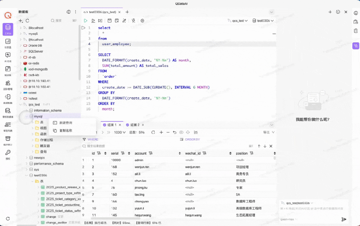Open editor settings gear icon
The image size is (360, 226).
(x=142, y=21)
